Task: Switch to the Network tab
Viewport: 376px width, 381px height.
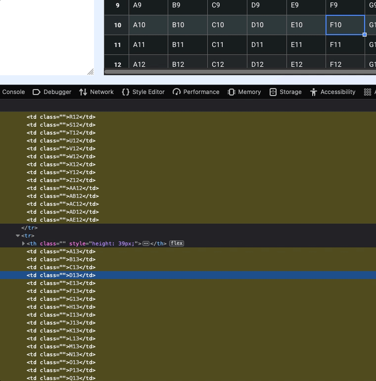Action: pos(96,92)
